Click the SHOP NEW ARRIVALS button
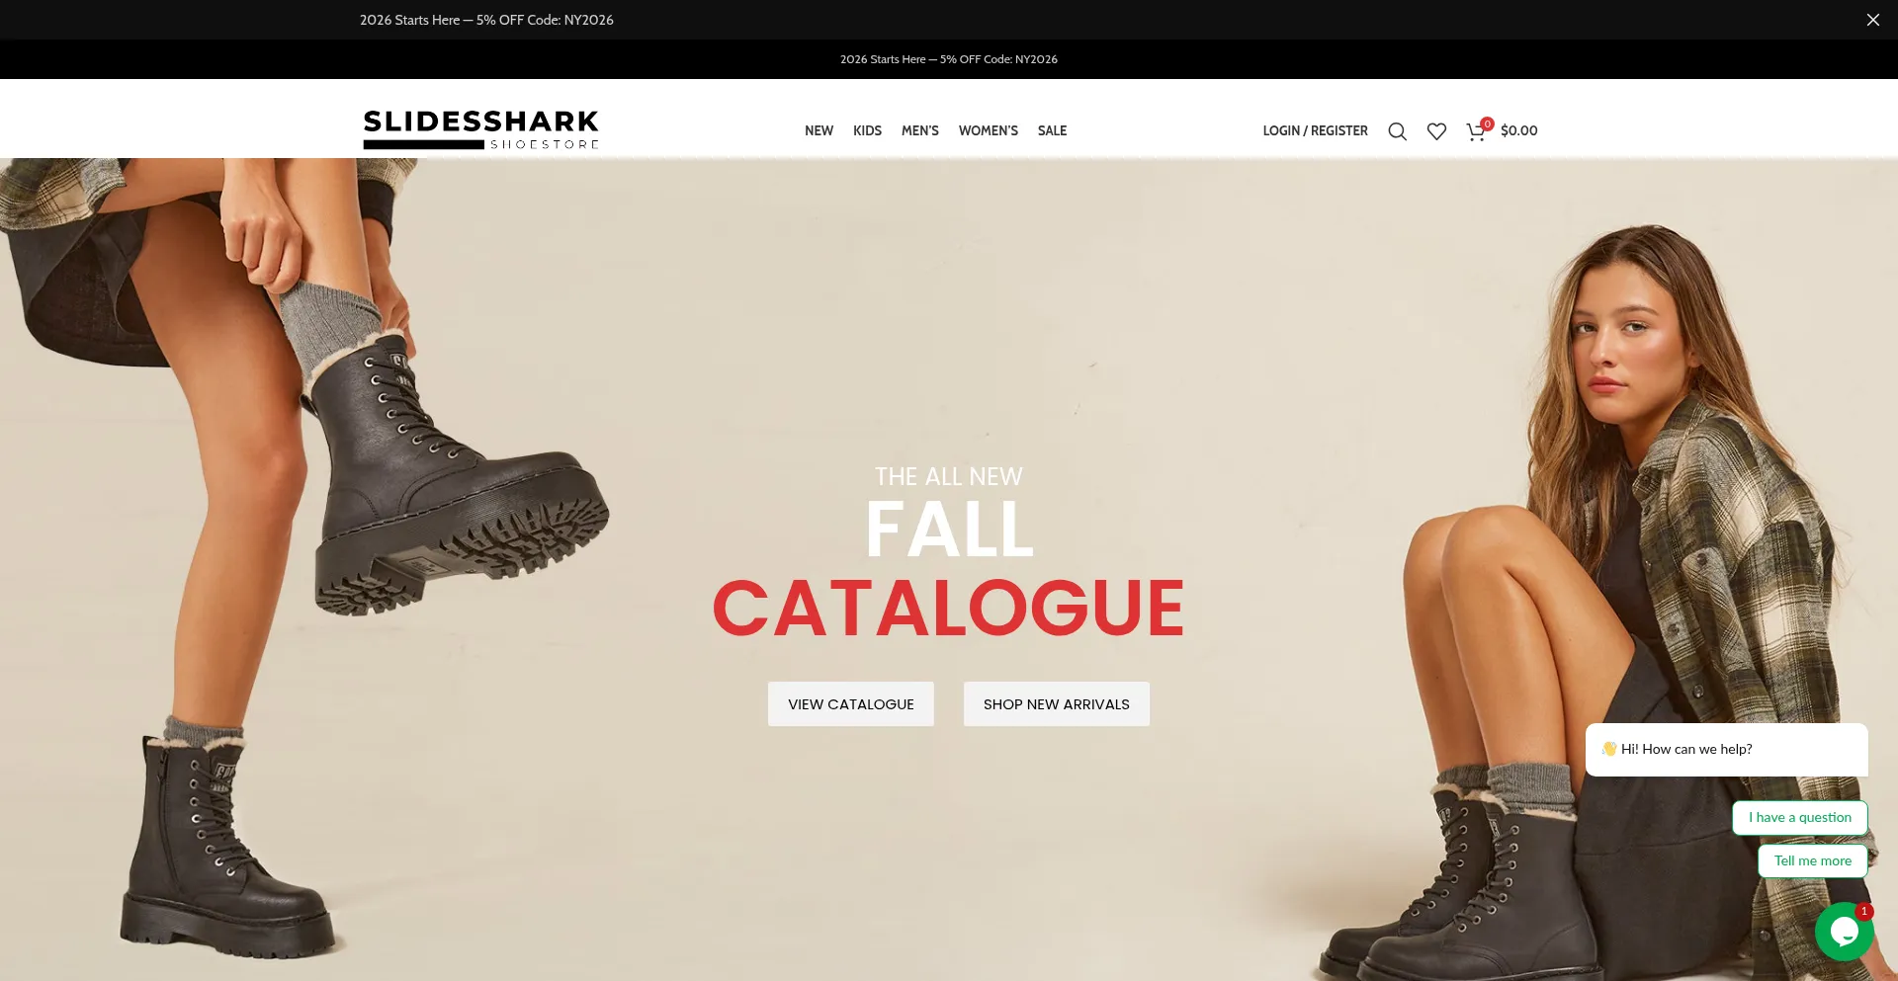The height and width of the screenshot is (981, 1898). coord(1057,704)
